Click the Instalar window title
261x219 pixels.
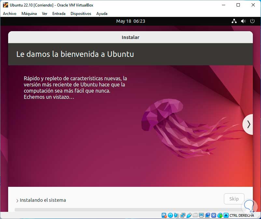click(130, 37)
